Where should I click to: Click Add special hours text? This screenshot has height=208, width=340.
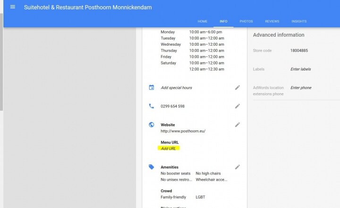point(176,88)
